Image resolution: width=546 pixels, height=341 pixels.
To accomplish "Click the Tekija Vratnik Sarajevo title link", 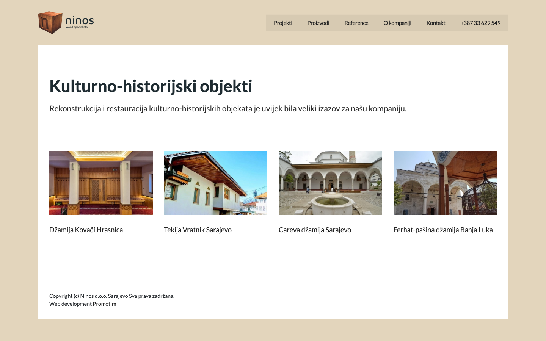I will (x=198, y=230).
